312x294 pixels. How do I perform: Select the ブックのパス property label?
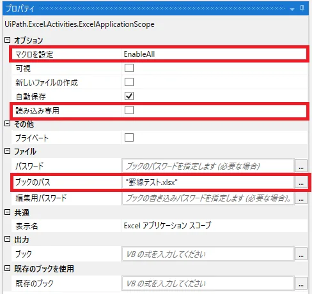33,182
